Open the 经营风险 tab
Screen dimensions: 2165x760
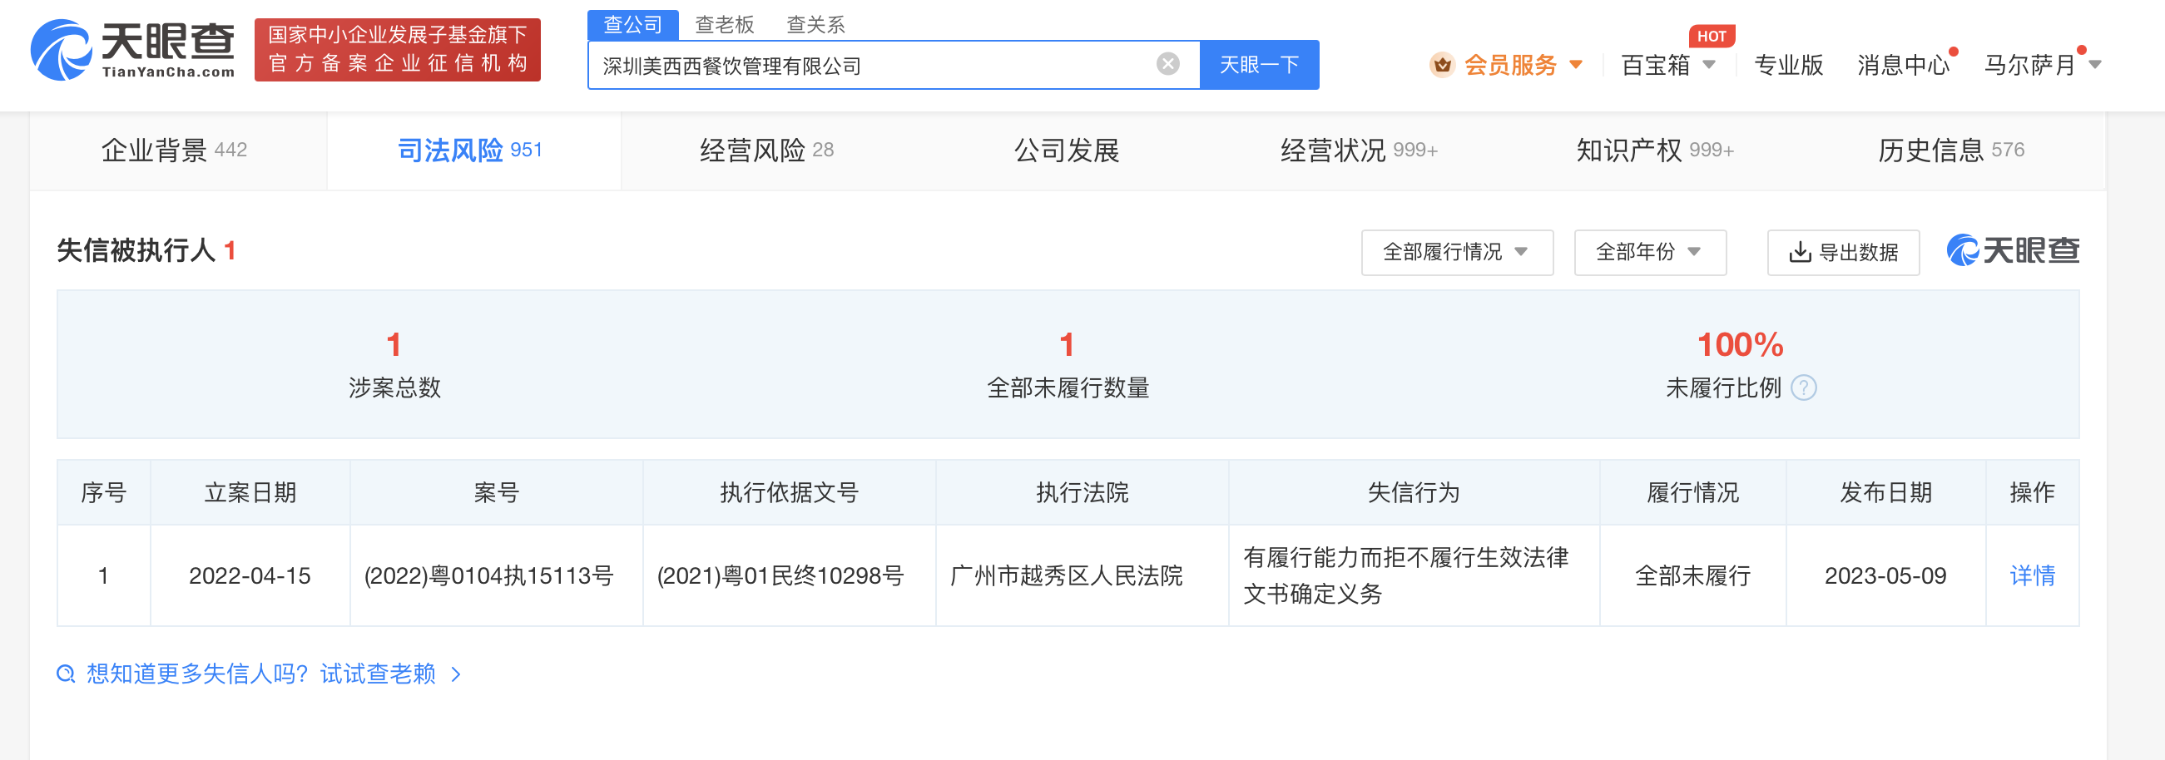click(x=766, y=151)
